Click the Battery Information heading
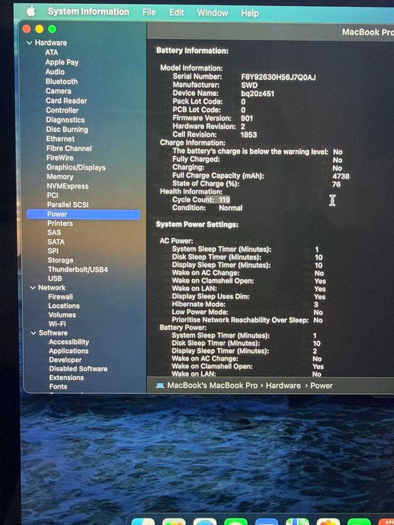394x525 pixels. coord(192,51)
